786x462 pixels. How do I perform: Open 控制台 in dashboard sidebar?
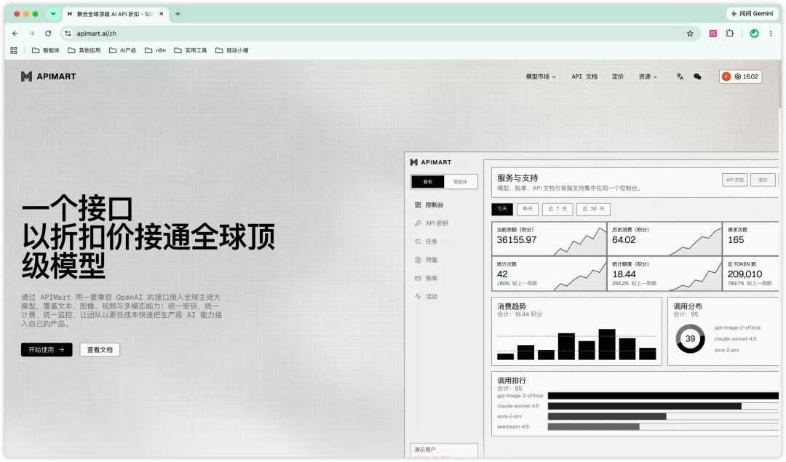click(x=429, y=205)
